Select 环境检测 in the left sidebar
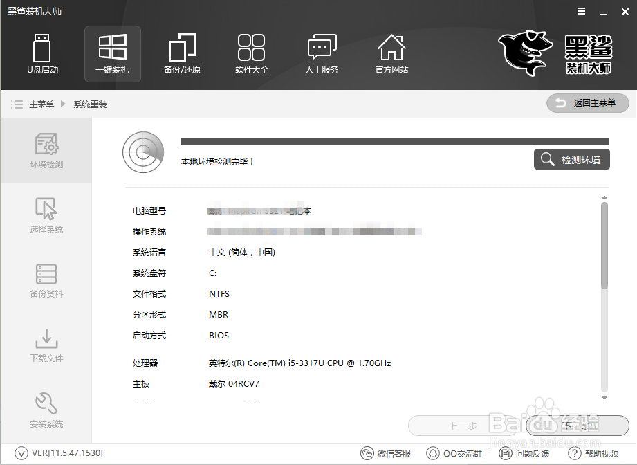 coord(46,149)
